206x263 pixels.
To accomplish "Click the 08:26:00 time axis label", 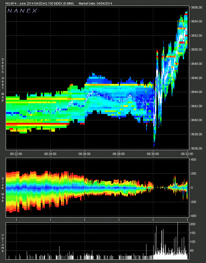I will click(x=84, y=154).
